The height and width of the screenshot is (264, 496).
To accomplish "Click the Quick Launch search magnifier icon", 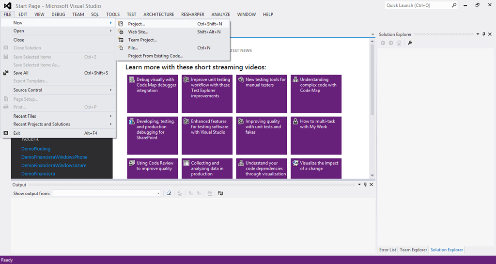I will 454,5.
